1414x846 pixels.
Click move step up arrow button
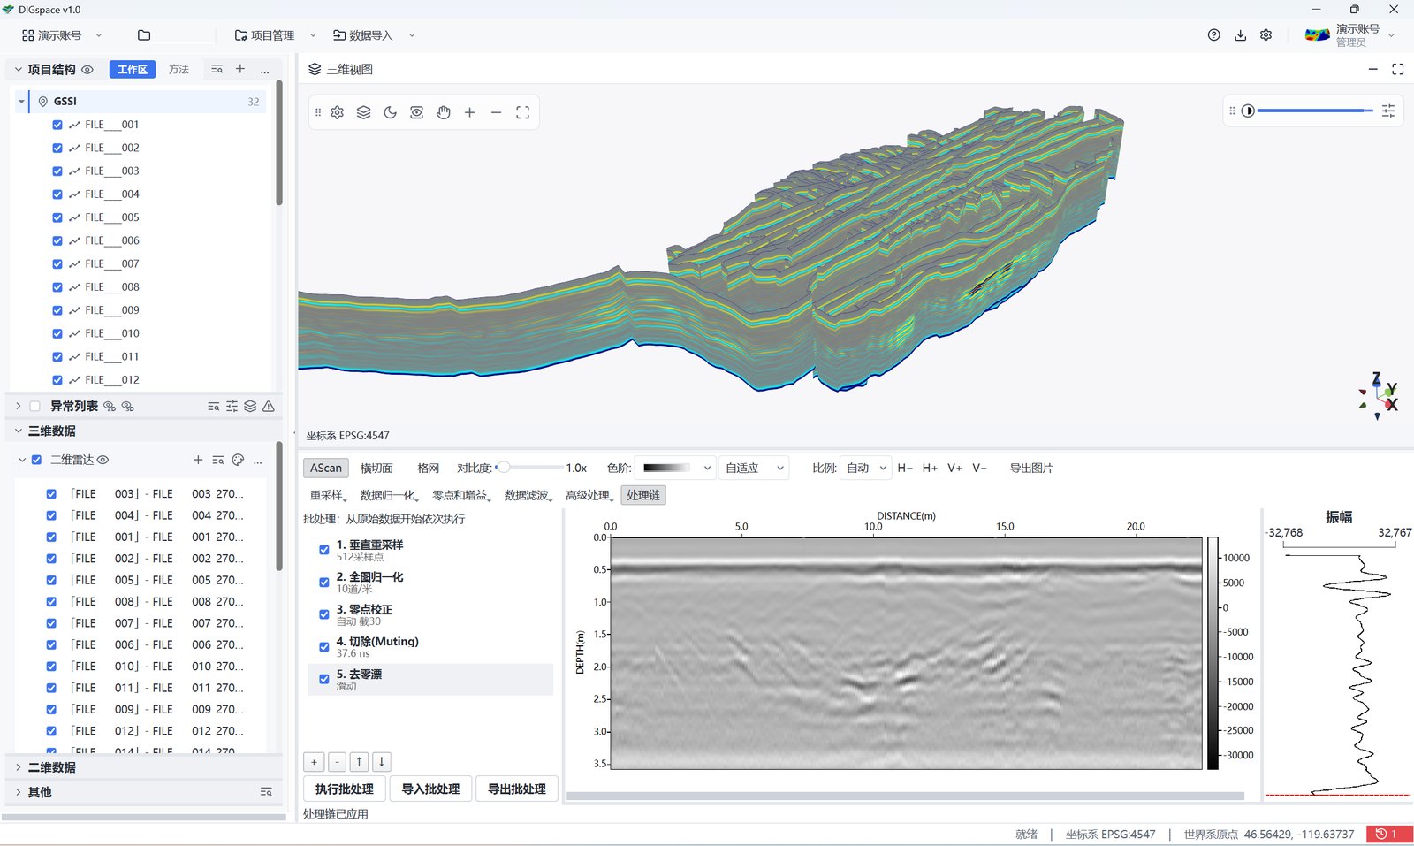pyautogui.click(x=359, y=761)
